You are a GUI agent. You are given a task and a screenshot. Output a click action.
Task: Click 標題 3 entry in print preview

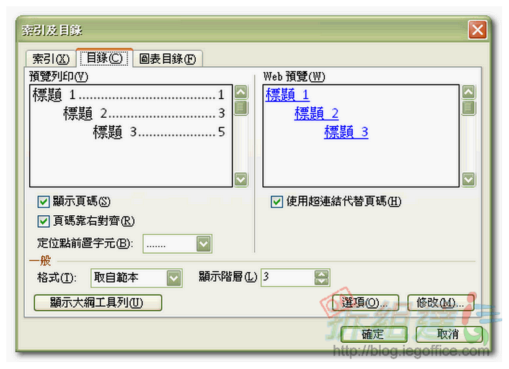point(159,132)
